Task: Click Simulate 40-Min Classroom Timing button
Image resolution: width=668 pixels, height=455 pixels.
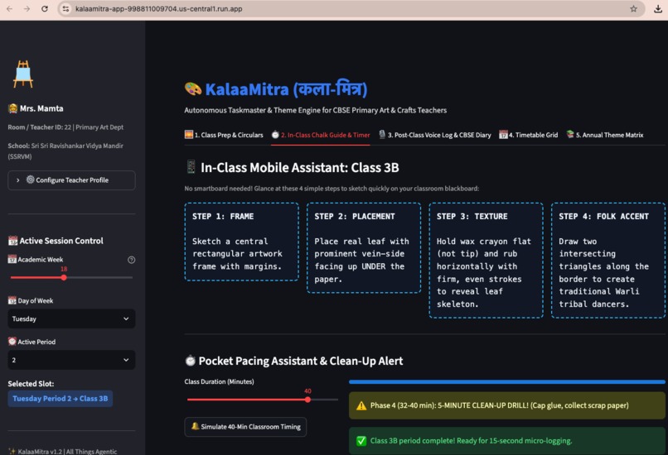Action: [x=245, y=427]
